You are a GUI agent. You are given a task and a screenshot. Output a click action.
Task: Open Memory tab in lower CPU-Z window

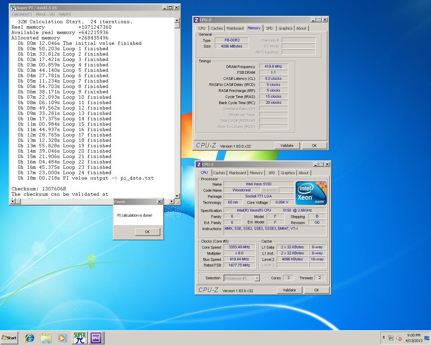pos(256,173)
